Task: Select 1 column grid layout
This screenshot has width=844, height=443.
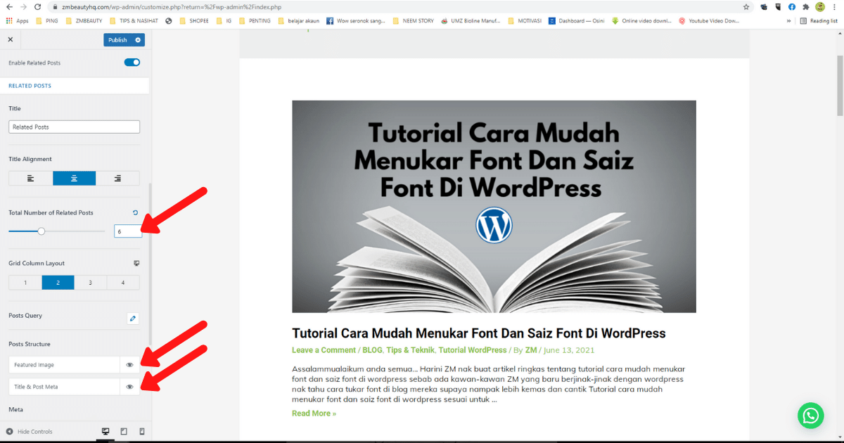Action: (x=25, y=283)
